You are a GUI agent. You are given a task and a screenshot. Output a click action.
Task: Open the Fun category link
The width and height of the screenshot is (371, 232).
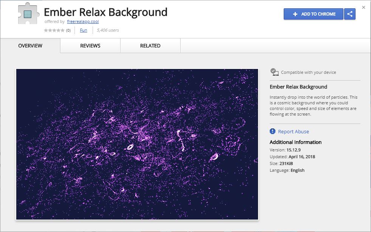click(83, 30)
